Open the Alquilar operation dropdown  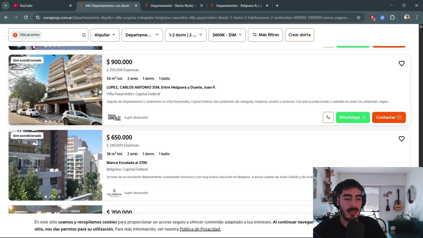(x=105, y=35)
